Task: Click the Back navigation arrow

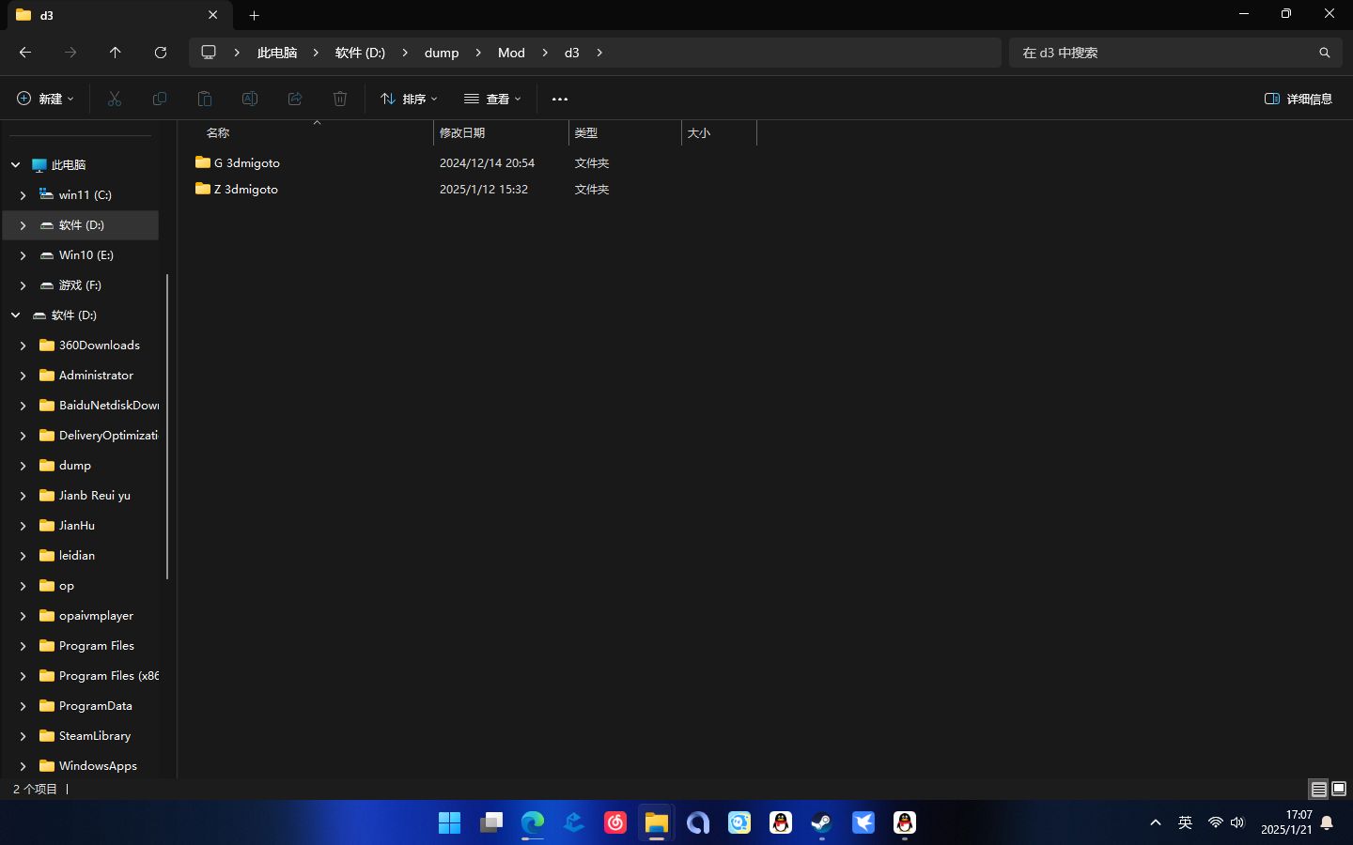Action: (x=25, y=53)
